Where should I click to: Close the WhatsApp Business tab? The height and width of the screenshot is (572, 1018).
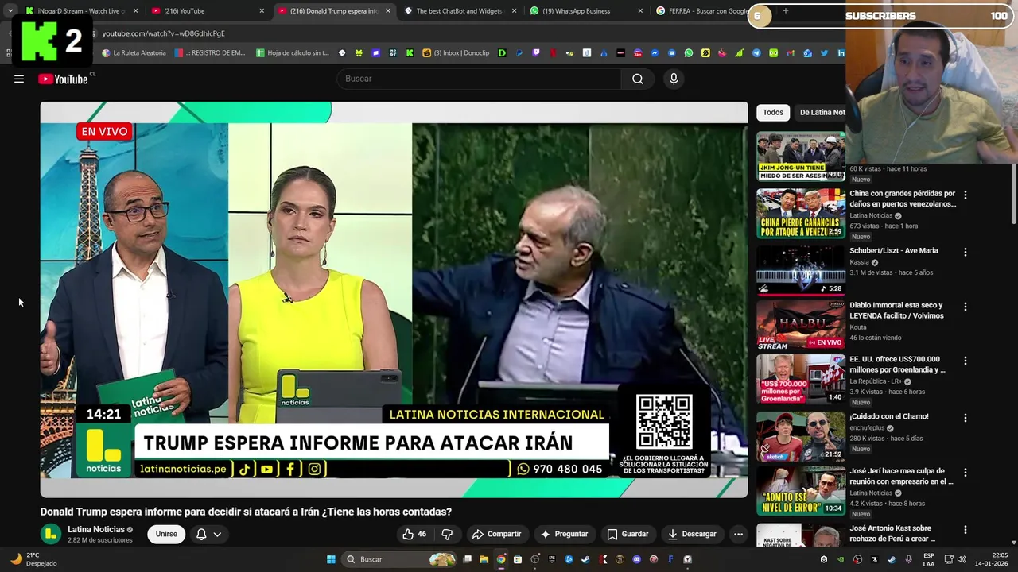point(640,11)
